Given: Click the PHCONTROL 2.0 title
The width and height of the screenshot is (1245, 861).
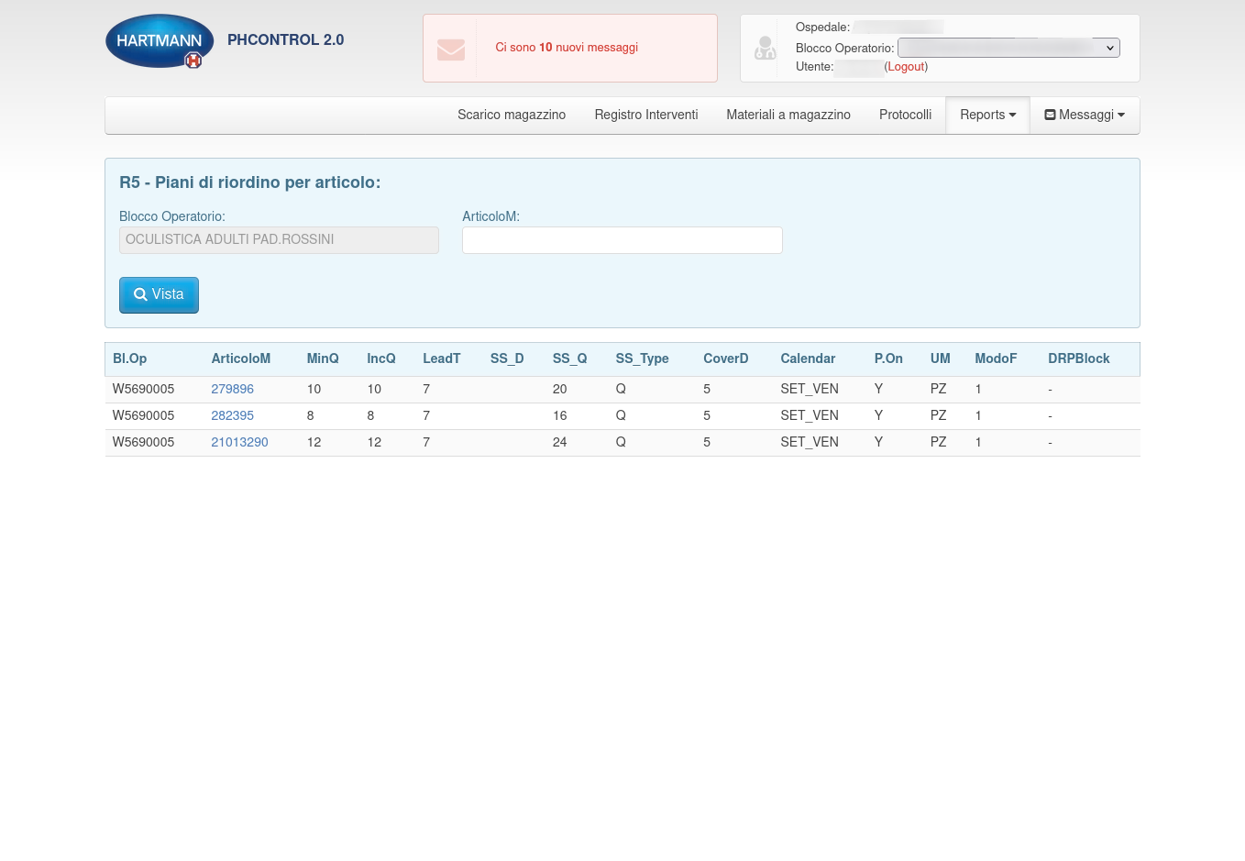Looking at the screenshot, I should point(285,40).
